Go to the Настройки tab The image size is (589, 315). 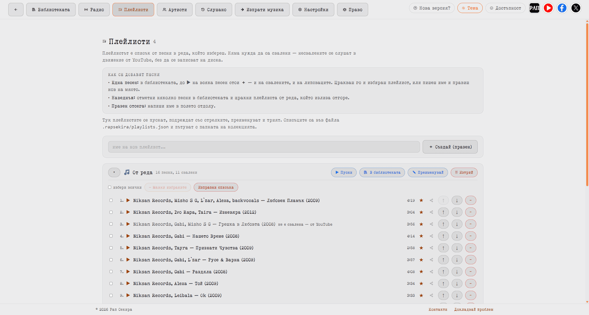313,9
